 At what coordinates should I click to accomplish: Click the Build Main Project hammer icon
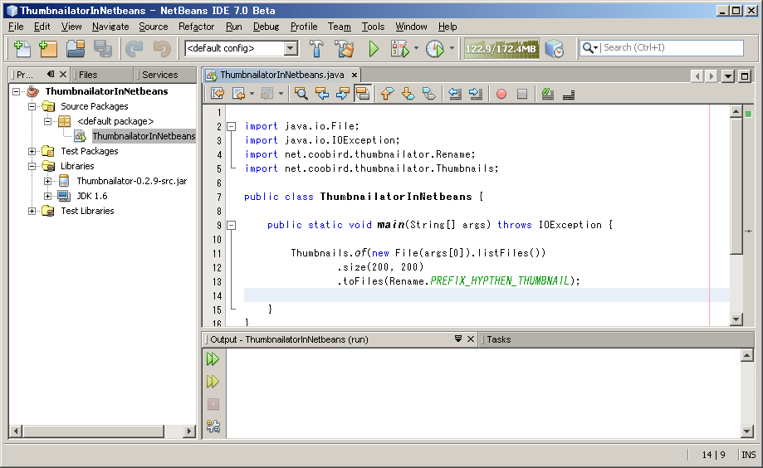pos(316,49)
